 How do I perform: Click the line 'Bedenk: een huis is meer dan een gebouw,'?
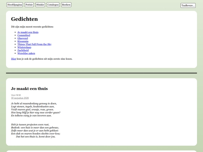click(x=35, y=128)
